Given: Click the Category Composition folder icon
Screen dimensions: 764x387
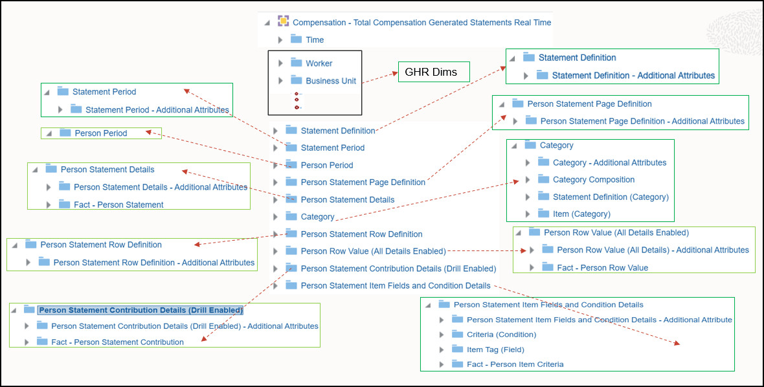Looking at the screenshot, I should pyautogui.click(x=543, y=179).
